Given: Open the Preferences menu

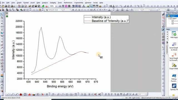Looking at the screenshot, I should pos(68,2).
